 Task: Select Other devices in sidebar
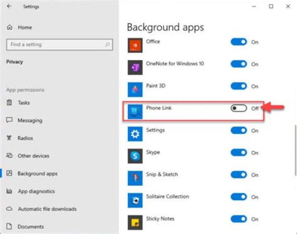point(33,156)
